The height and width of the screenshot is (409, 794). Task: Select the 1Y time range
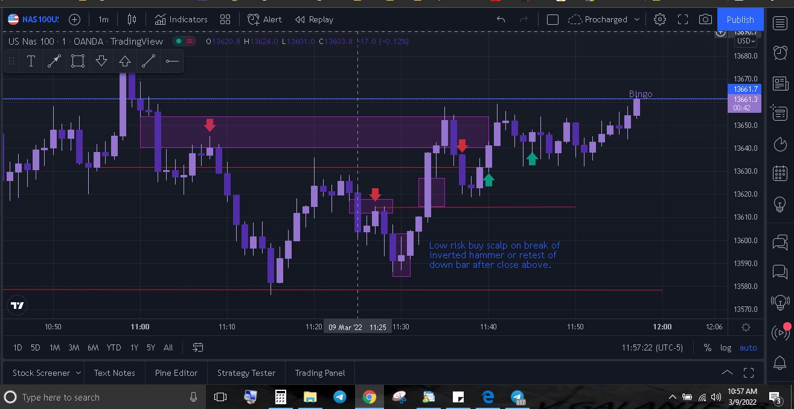pos(134,347)
